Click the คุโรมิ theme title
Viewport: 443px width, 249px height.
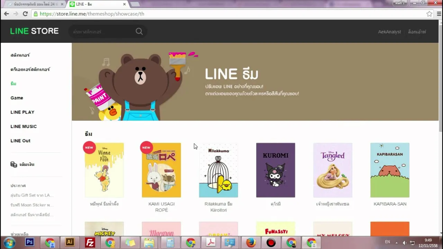275,204
